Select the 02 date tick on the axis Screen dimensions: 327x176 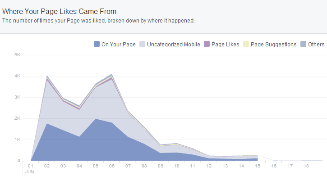(x=47, y=166)
